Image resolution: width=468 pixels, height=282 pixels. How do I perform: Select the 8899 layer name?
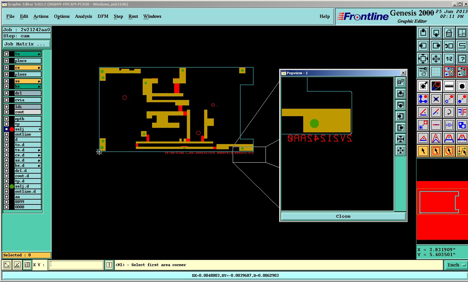point(28,202)
